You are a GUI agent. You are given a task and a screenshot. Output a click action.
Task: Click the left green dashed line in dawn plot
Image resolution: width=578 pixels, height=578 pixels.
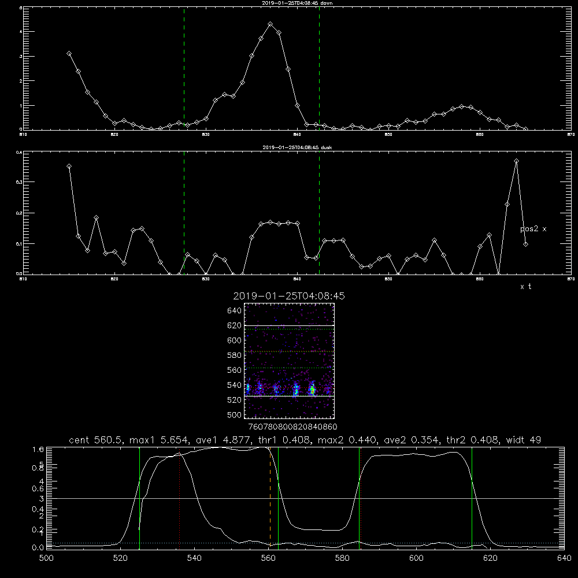184,68
